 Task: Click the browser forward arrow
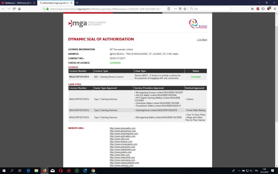(9, 9)
